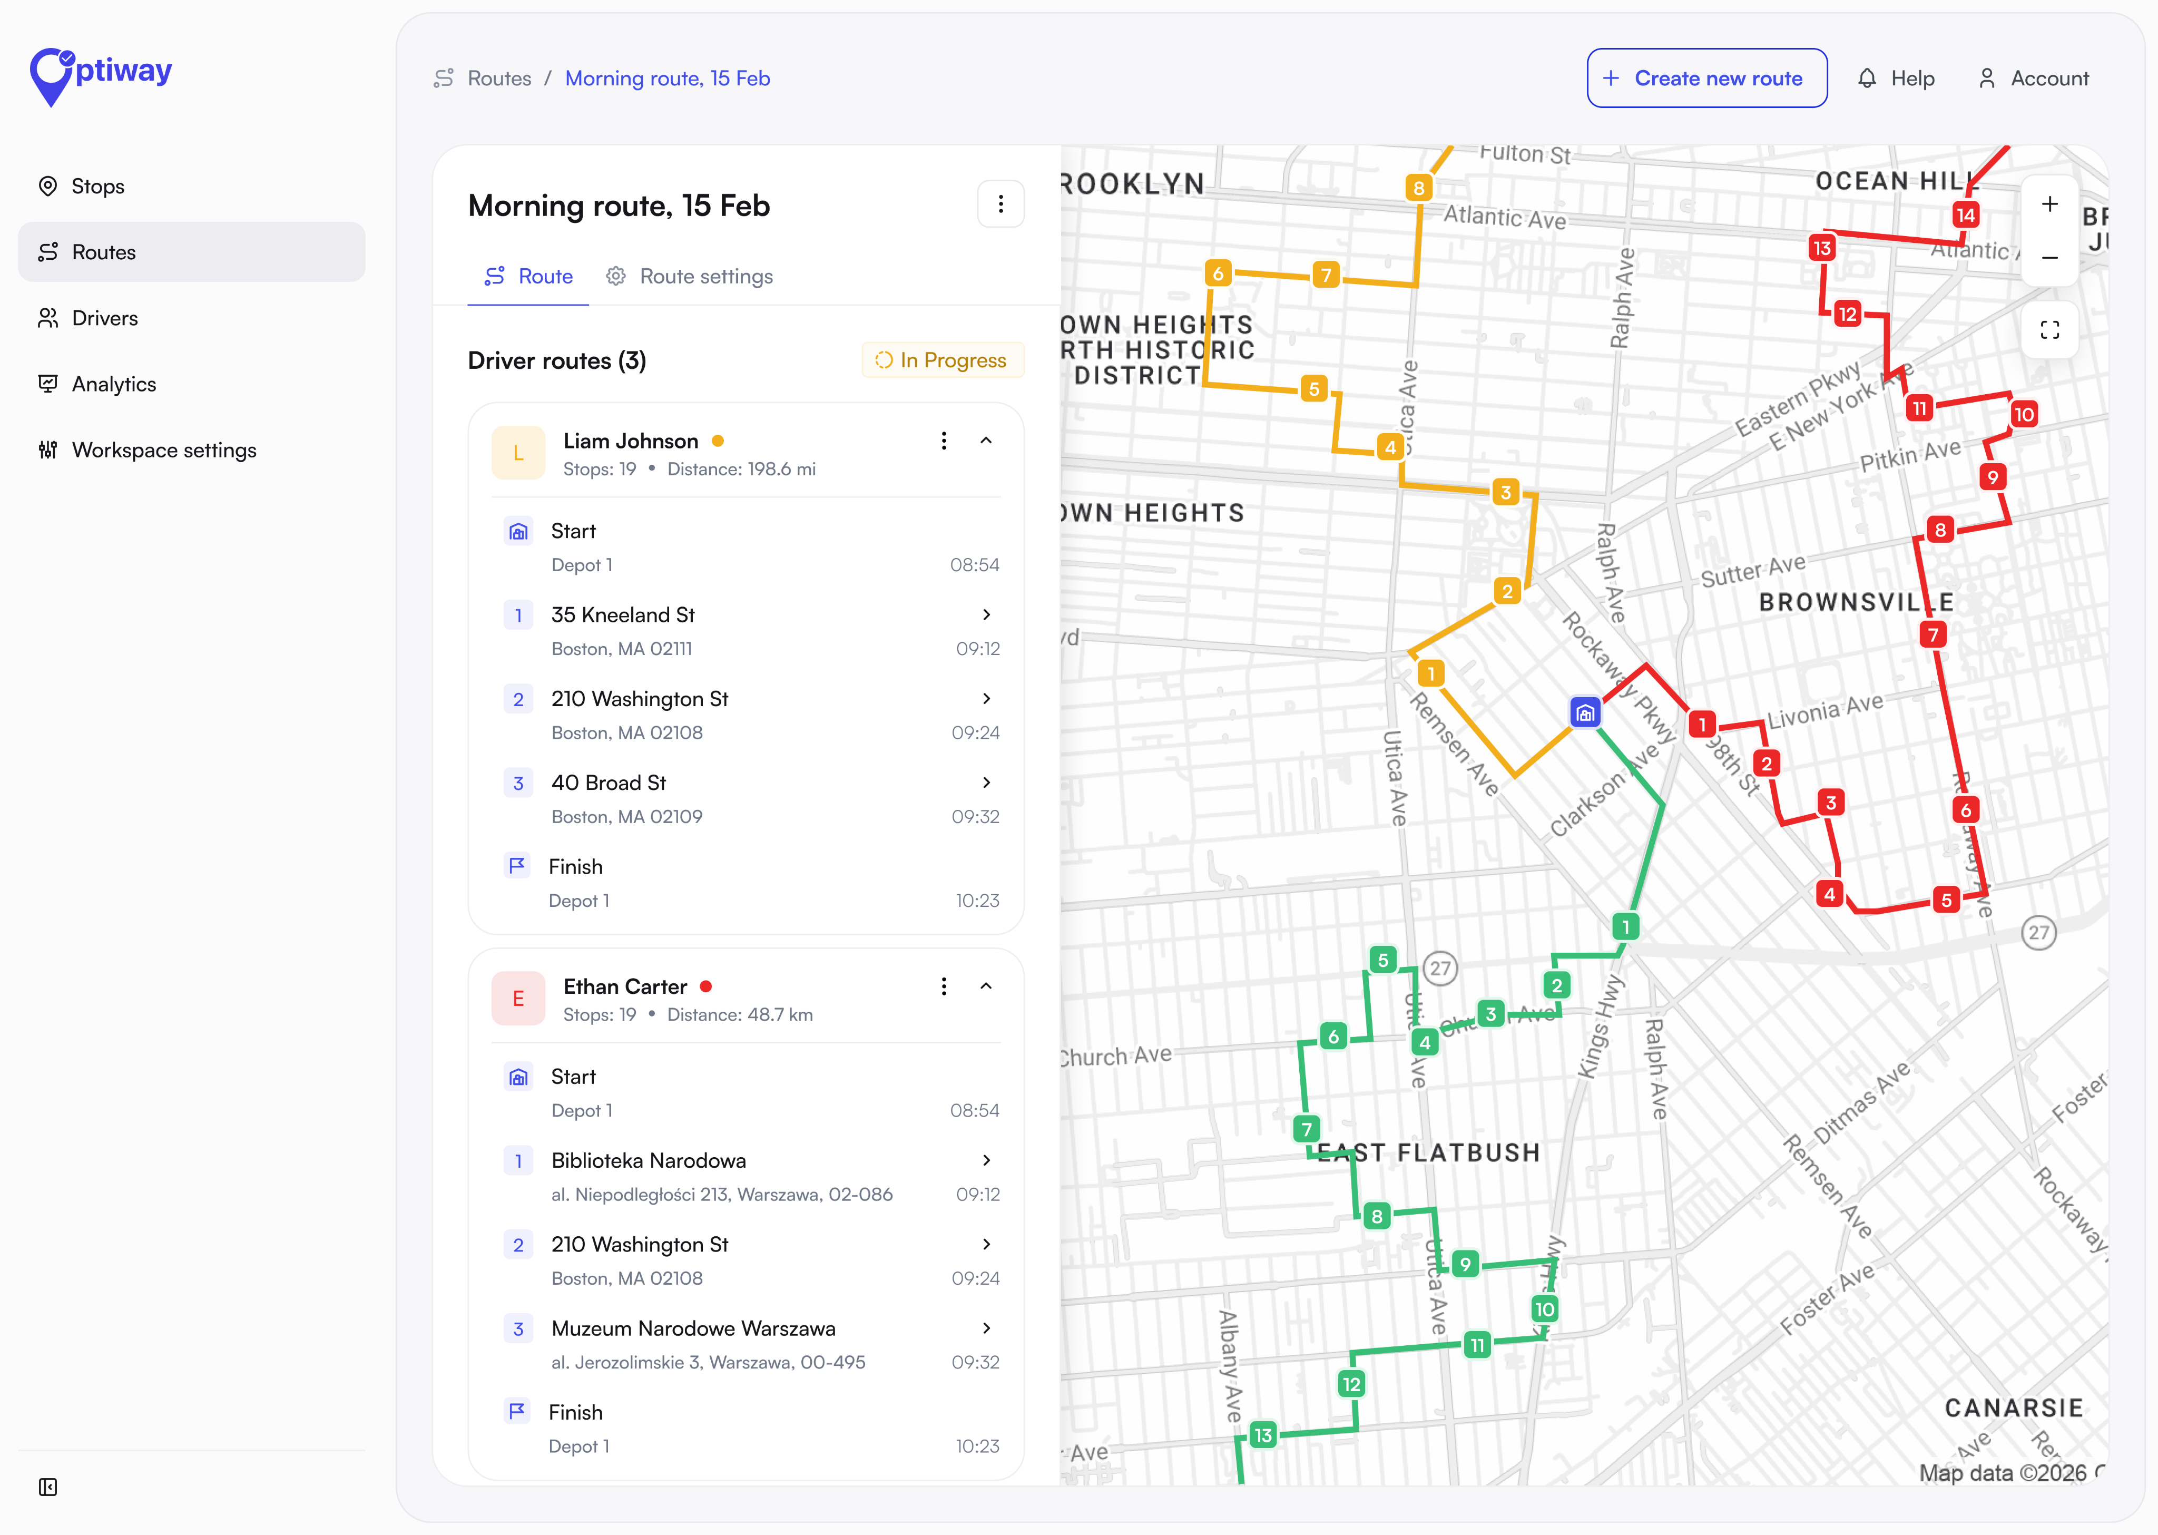Screen dimensions: 2158x1535
Task: Click Ethan's Start depot icon
Action: 518,1078
